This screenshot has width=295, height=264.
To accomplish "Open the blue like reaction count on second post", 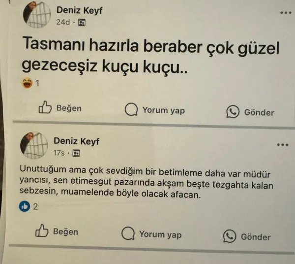I will click(x=29, y=206).
